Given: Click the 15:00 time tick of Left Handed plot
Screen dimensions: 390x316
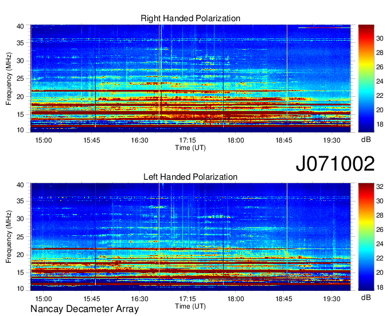Looking at the screenshot, I should (44, 299).
